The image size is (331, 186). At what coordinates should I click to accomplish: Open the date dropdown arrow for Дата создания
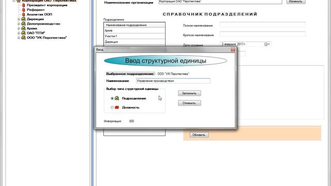[269, 44]
